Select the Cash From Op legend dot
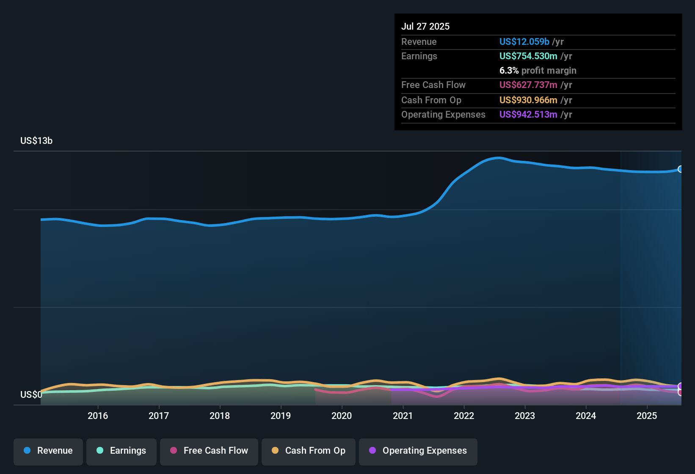Screen dimensions: 695x474 click(275, 451)
